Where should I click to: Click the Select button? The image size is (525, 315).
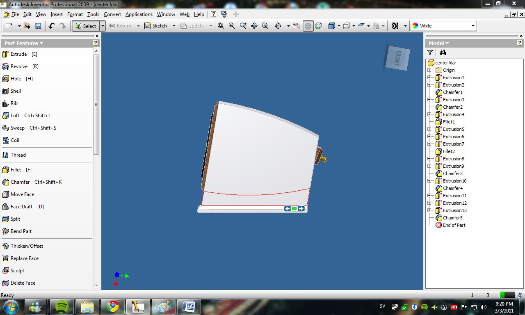pos(85,26)
